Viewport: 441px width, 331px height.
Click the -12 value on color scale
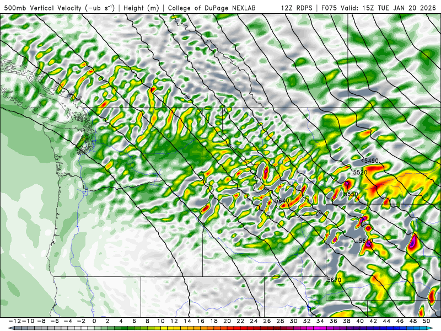pos(15,321)
